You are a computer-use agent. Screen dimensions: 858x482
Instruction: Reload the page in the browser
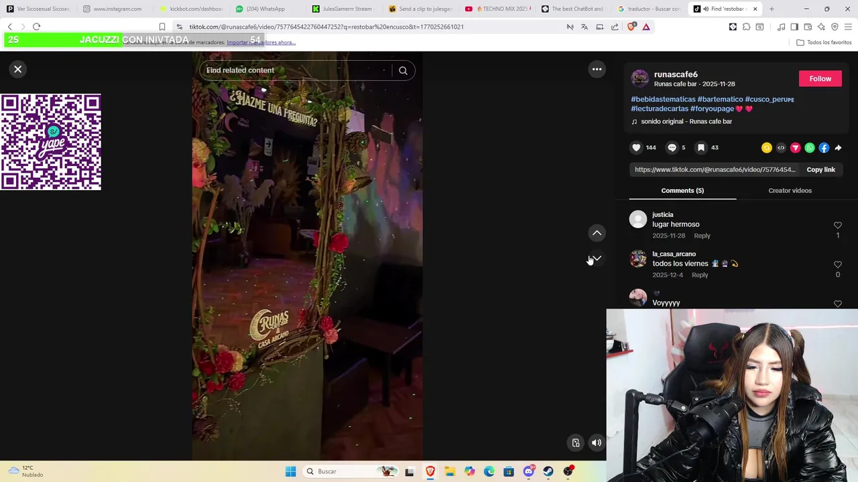36,27
